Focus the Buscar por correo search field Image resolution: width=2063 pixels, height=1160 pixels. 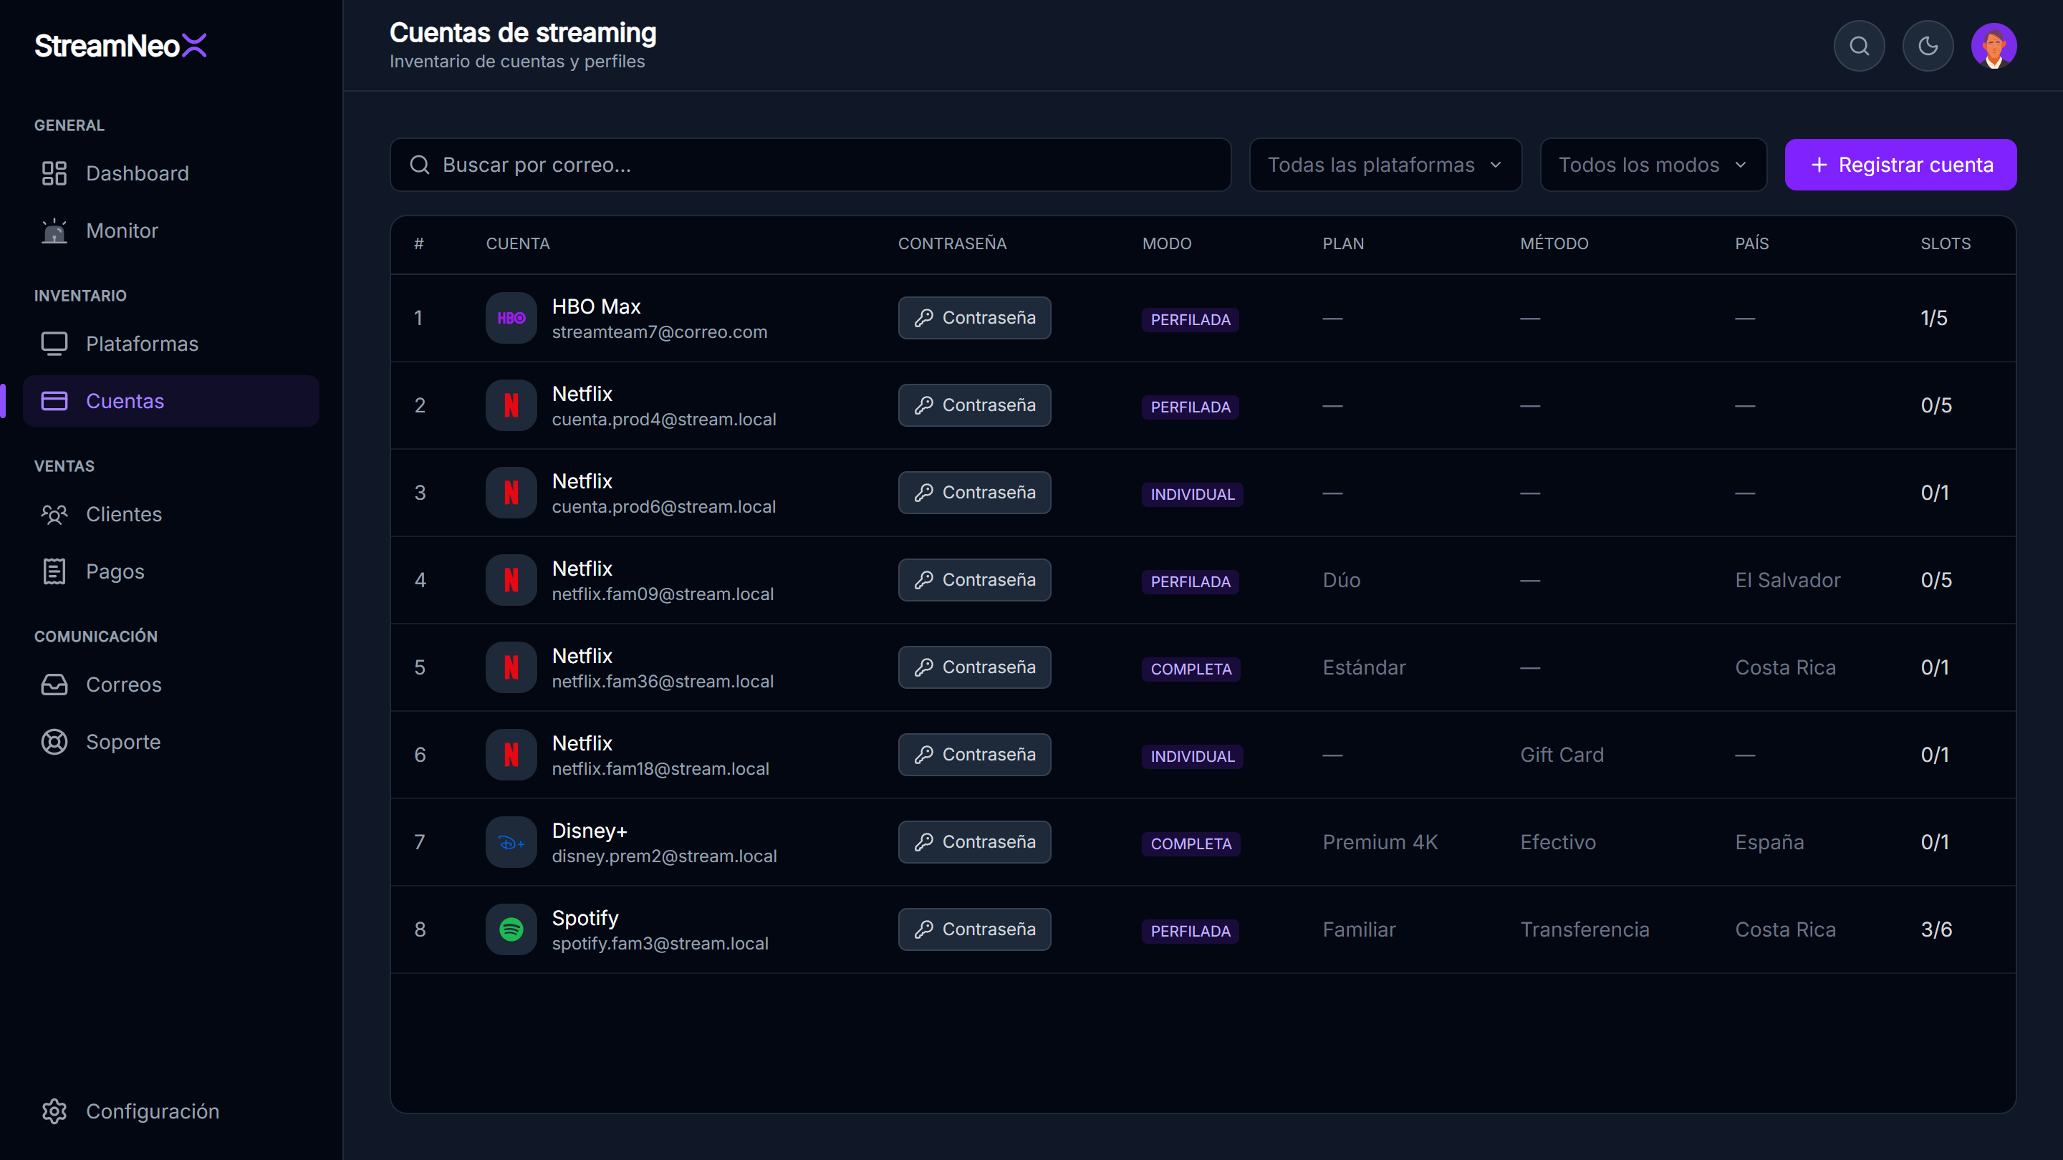(809, 165)
